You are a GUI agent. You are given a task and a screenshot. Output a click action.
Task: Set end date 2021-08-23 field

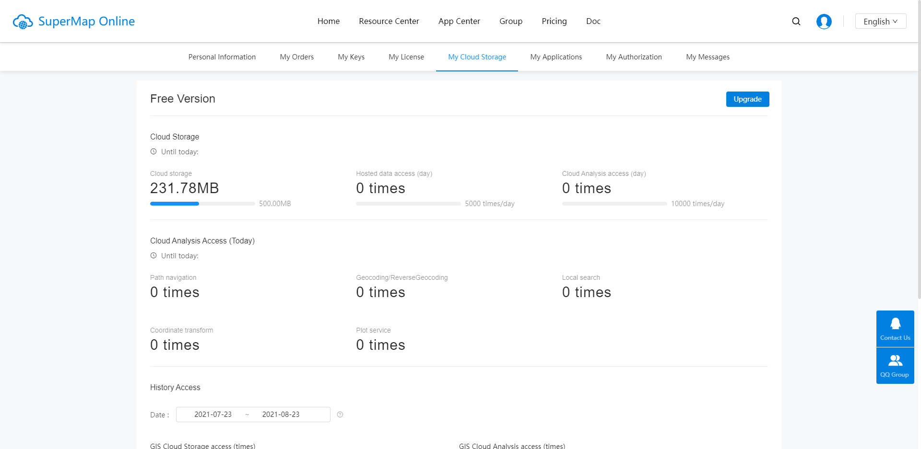(281, 414)
